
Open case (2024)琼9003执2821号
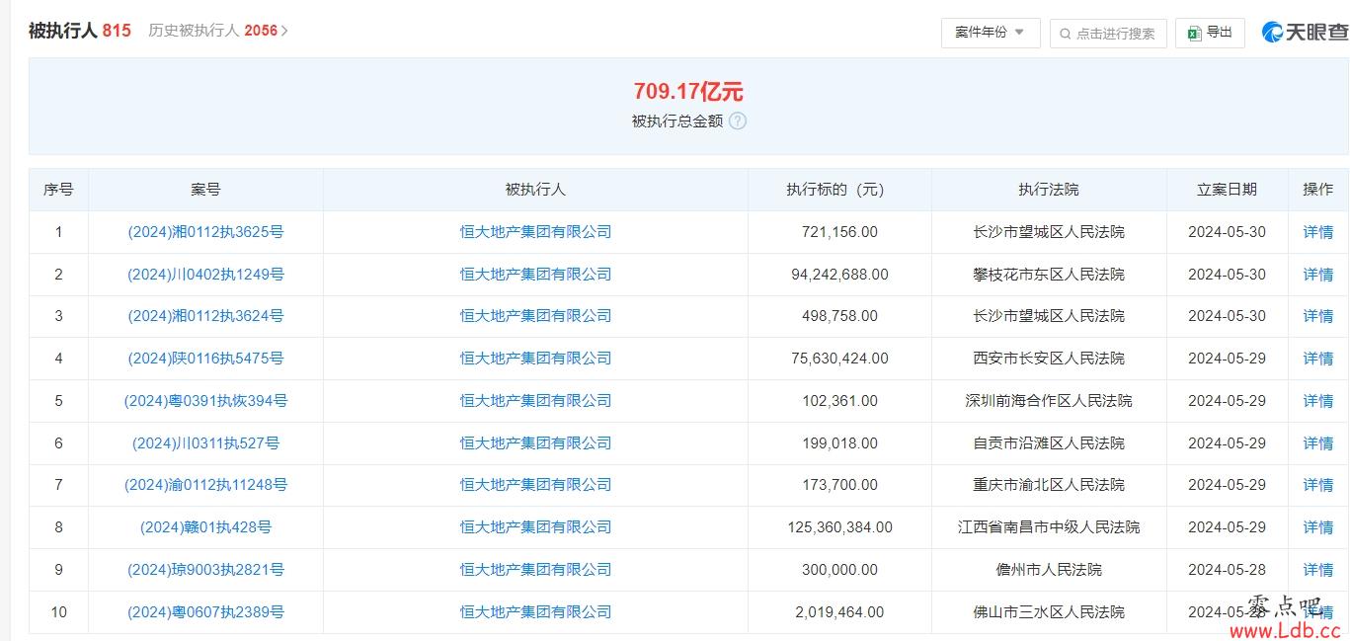(x=205, y=570)
